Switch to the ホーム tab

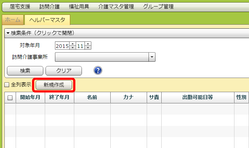point(13,20)
